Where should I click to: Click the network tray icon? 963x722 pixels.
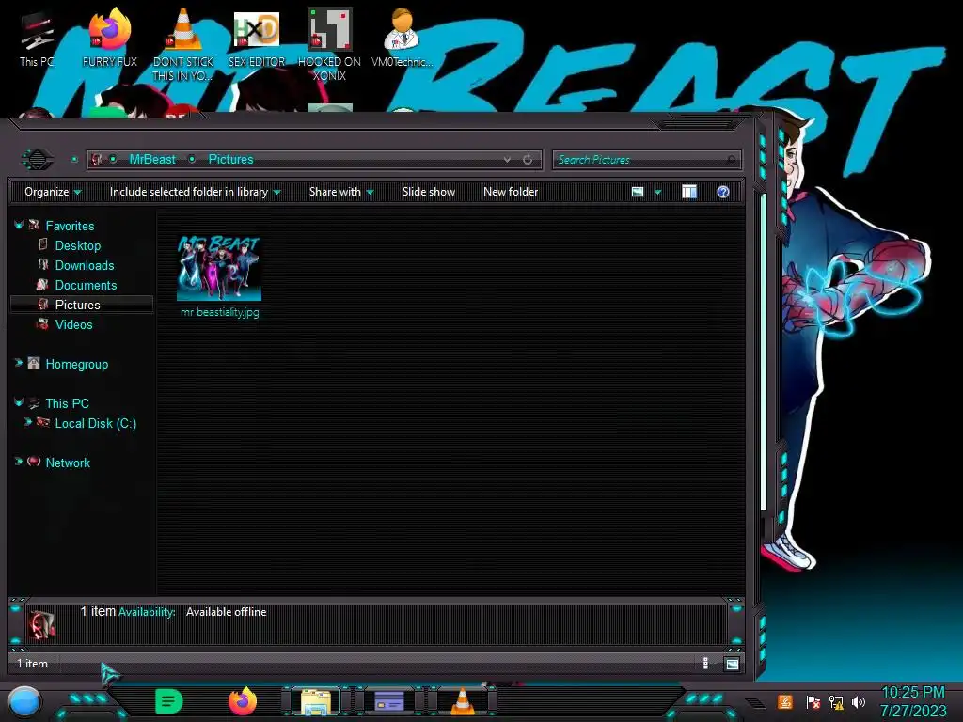click(x=836, y=701)
